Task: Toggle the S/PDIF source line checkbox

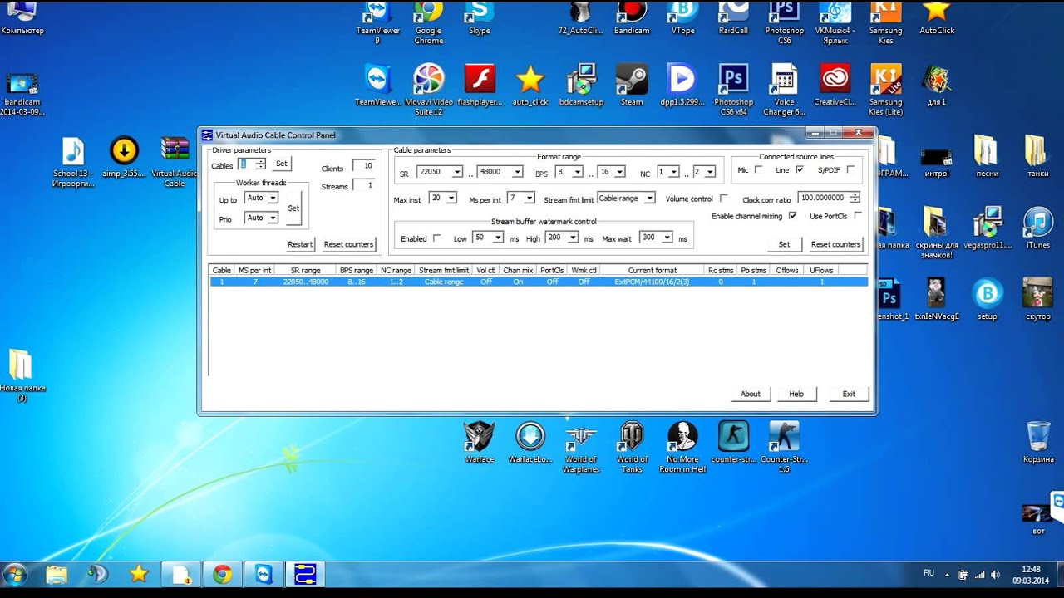Action: [x=850, y=169]
